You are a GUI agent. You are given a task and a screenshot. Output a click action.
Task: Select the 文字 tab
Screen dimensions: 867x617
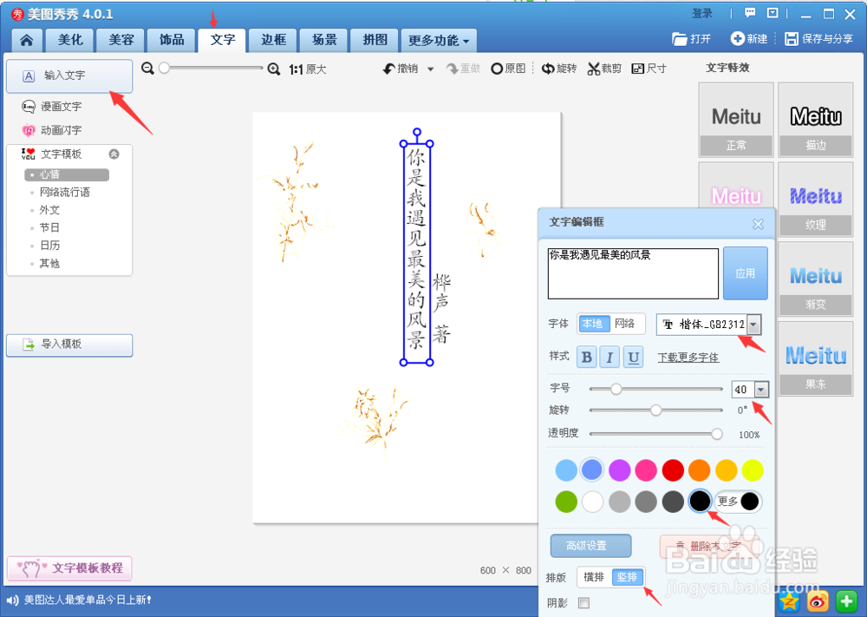pos(222,40)
